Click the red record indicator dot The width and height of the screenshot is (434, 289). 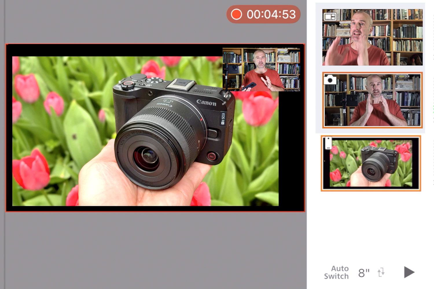pos(236,14)
